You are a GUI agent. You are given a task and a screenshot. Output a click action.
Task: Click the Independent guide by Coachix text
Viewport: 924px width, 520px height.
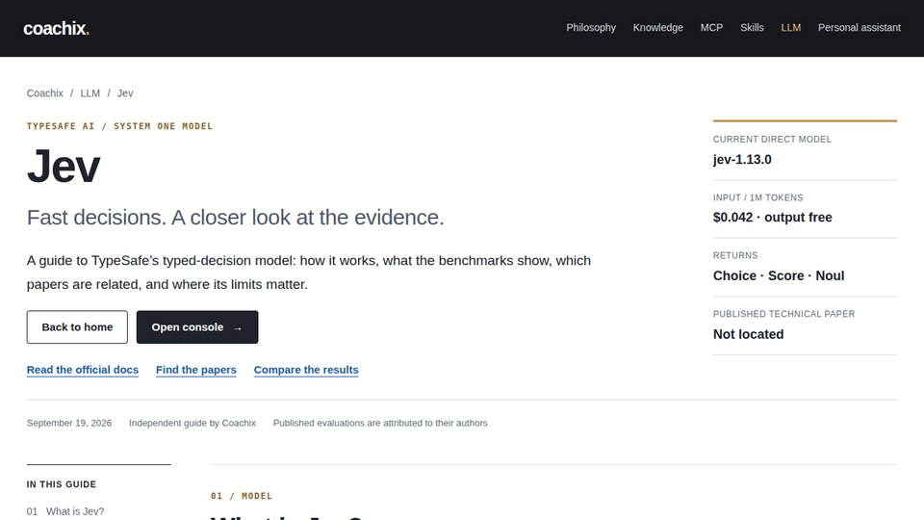coord(192,423)
